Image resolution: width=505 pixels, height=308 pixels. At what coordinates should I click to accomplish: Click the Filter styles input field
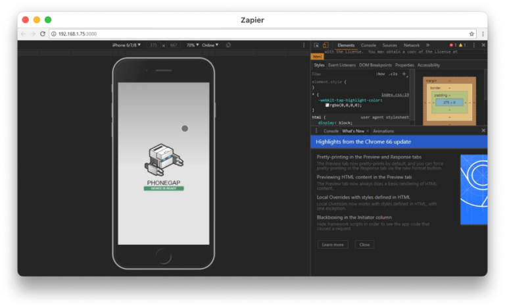tap(342, 74)
